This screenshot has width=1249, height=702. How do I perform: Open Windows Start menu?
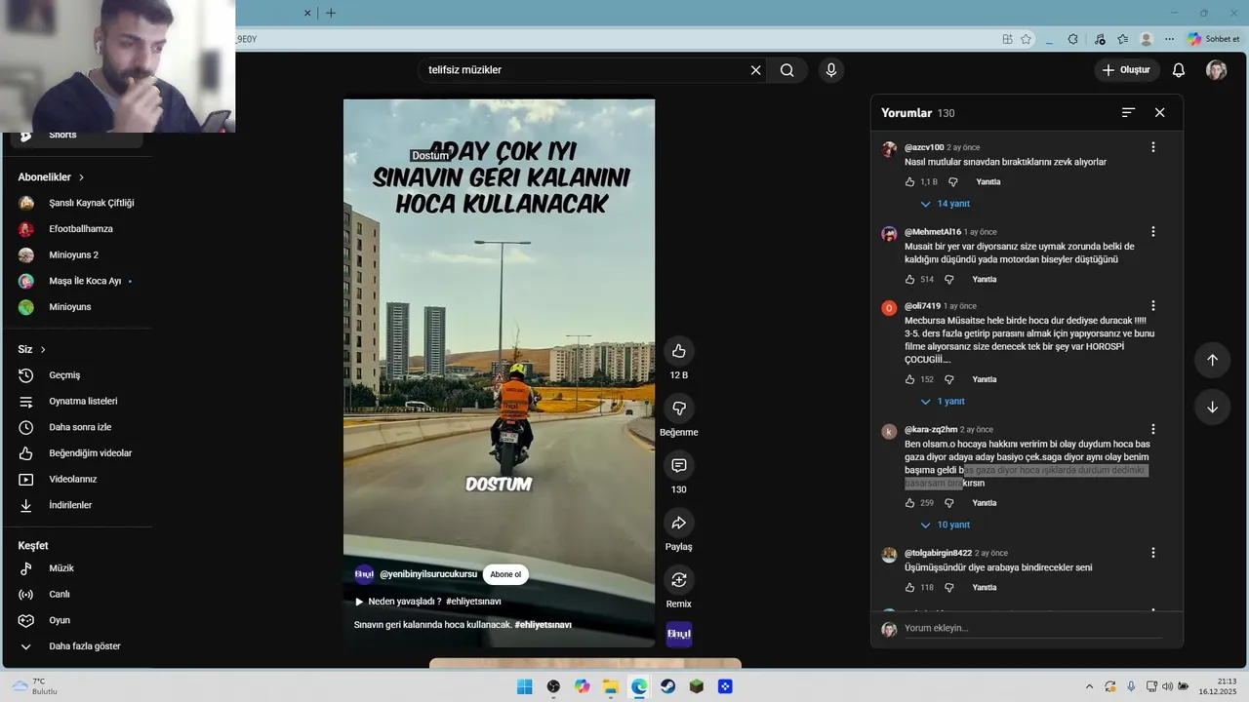[525, 686]
